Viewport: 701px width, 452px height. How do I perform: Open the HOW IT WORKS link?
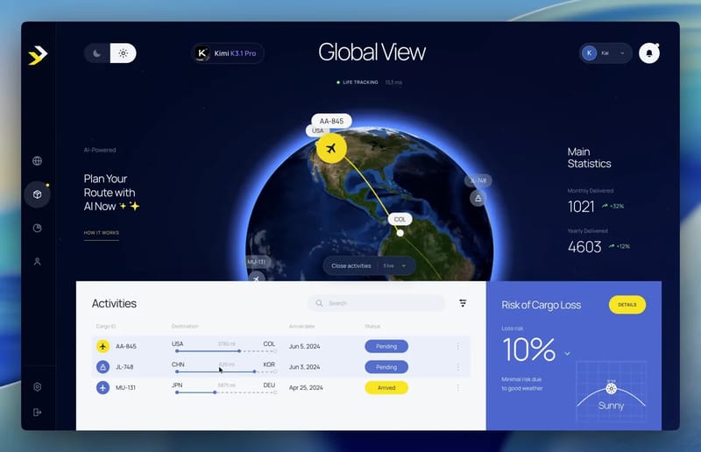click(102, 233)
